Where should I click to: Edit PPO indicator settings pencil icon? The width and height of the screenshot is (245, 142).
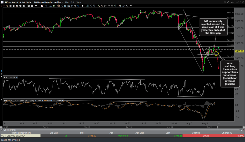click(x=35, y=101)
